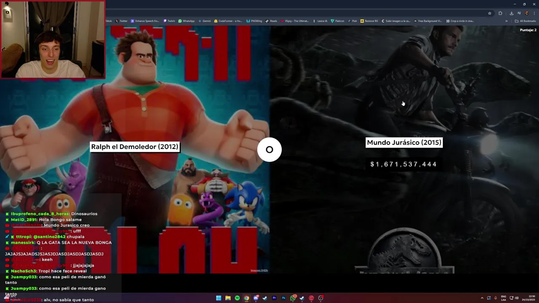
Task: Open the Flaticon bookmark
Action: tap(338, 21)
